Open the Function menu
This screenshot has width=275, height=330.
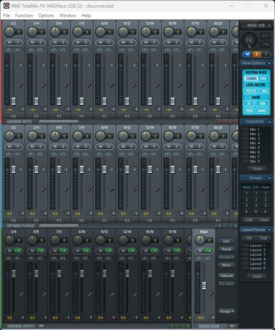tap(24, 16)
